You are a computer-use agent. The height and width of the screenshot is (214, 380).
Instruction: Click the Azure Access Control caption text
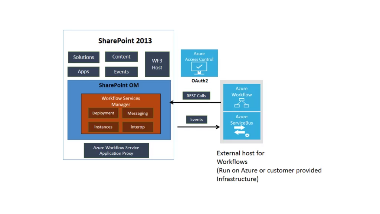pyautogui.click(x=199, y=56)
